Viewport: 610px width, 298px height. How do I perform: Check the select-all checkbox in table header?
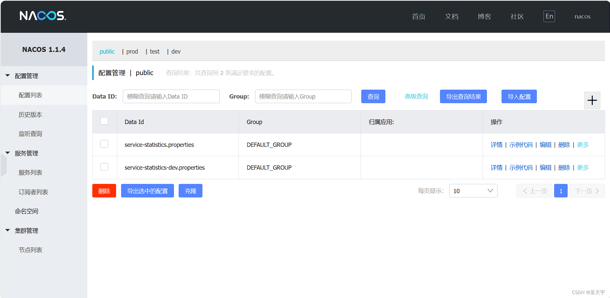click(104, 121)
